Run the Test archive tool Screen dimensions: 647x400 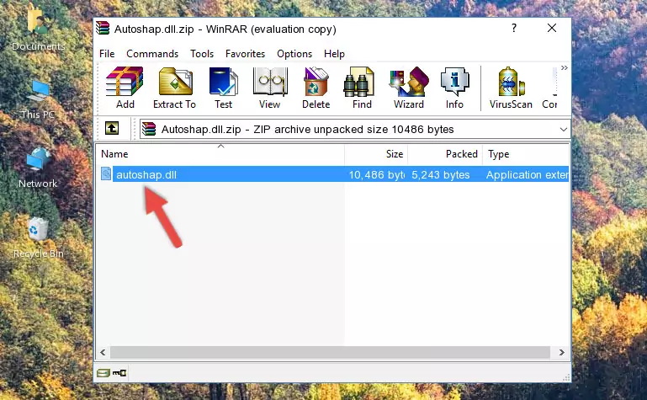point(223,88)
